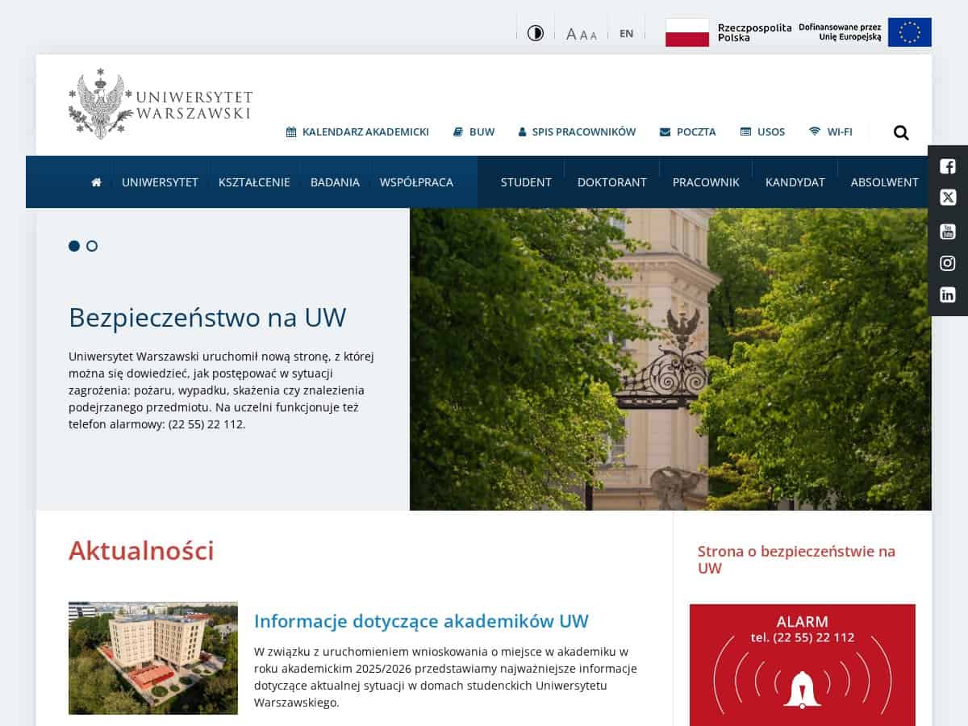Open USOS system link
Image resolution: width=968 pixels, height=726 pixels.
(x=762, y=131)
